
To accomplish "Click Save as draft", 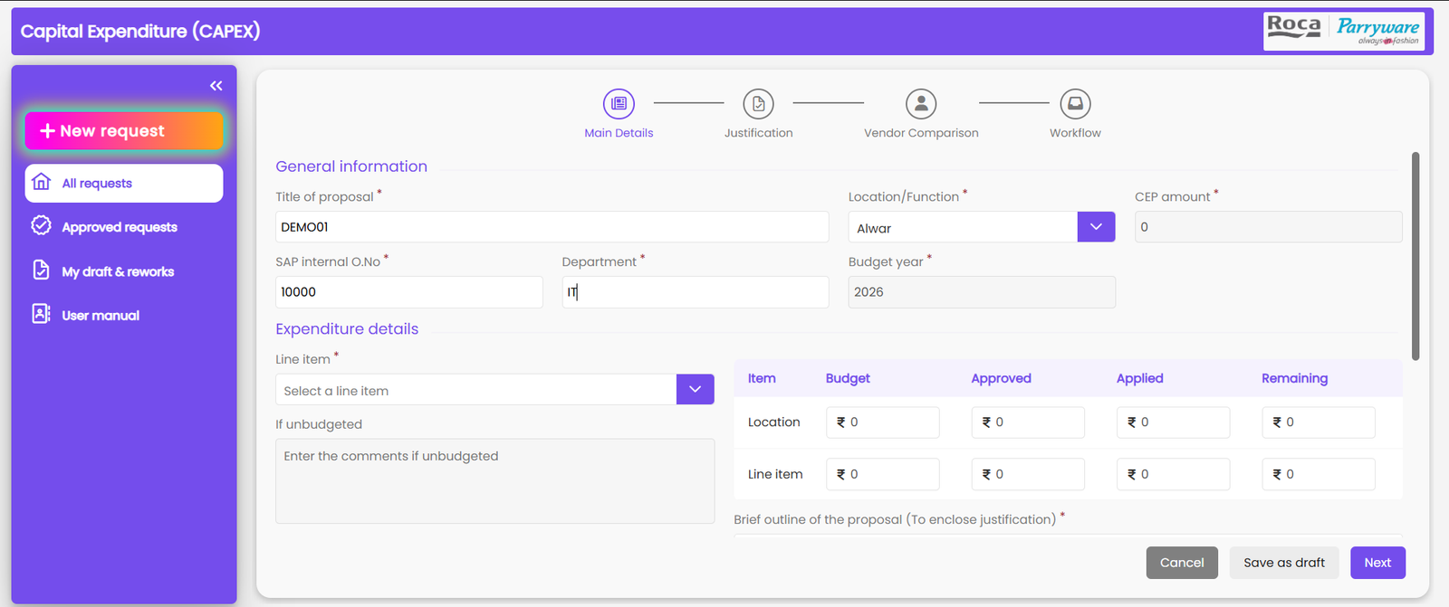I will [1284, 563].
